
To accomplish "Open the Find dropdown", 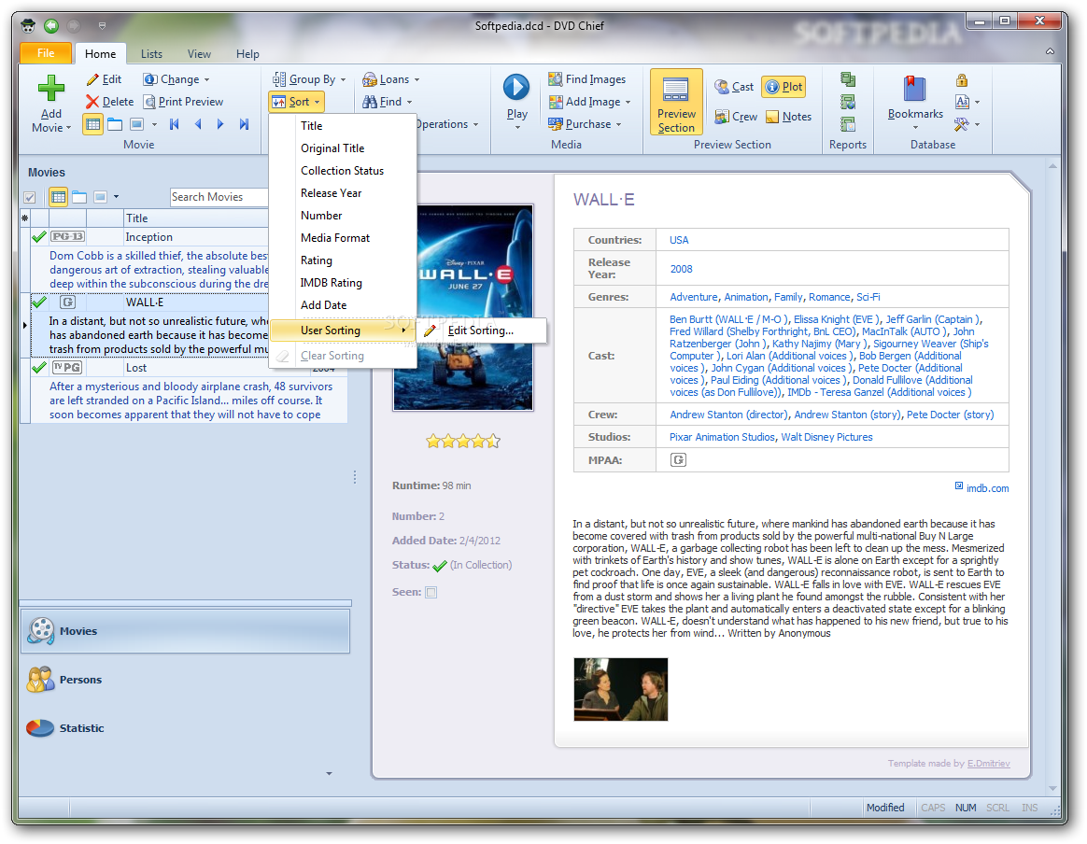I will (387, 102).
